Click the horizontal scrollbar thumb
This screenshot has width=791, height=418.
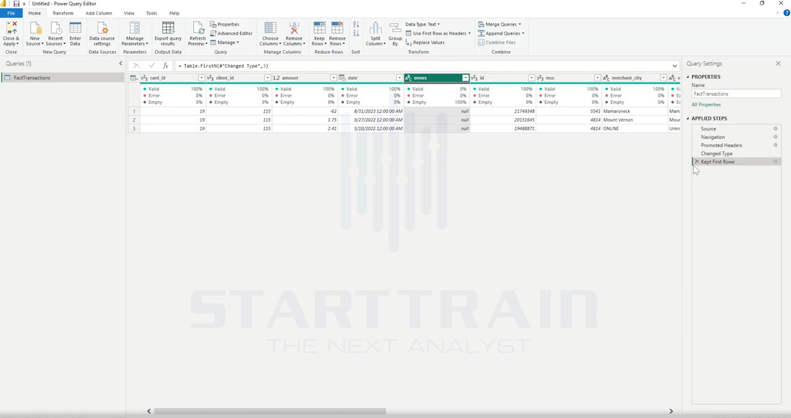point(270,411)
